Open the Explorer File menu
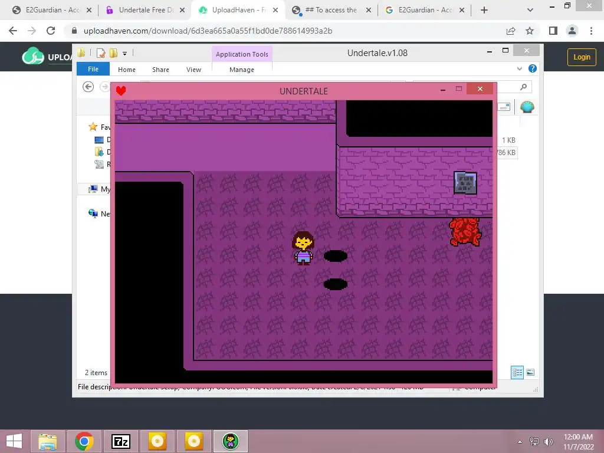The height and width of the screenshot is (453, 604). (93, 69)
